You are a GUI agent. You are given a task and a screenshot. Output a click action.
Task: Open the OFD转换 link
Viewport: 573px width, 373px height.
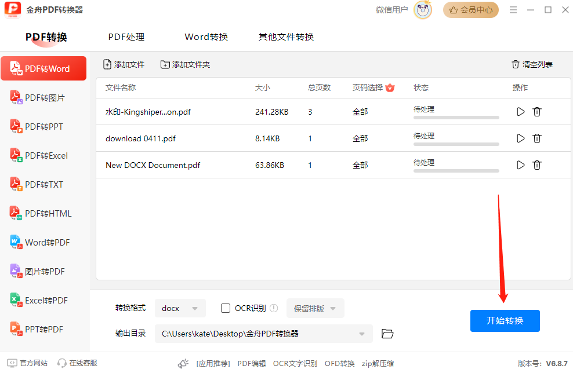tap(339, 363)
